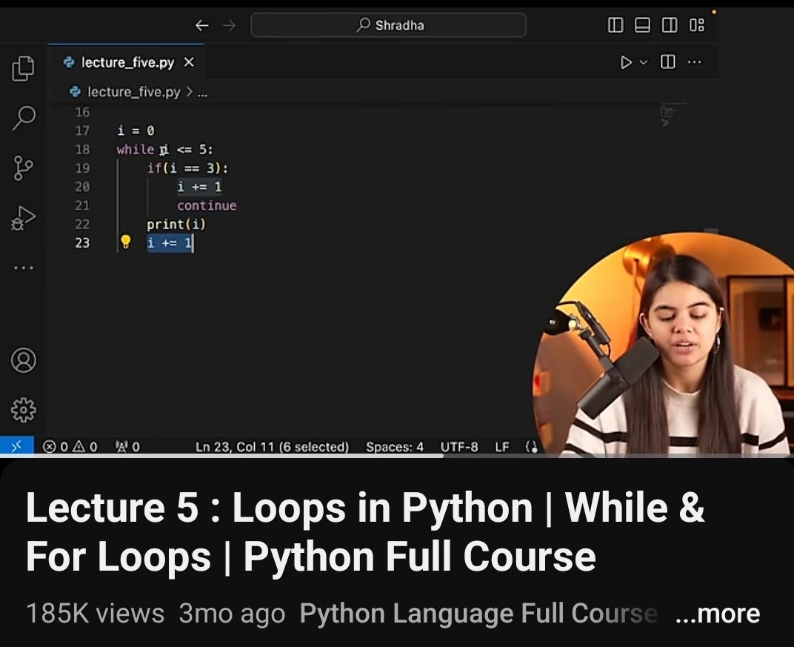Expand the breadcrumb ellipsis symbol list

pos(202,93)
